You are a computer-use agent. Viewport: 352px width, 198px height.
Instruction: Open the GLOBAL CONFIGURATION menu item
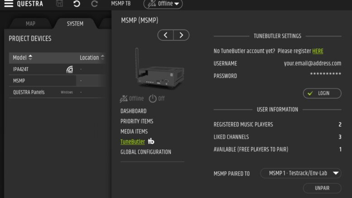[x=145, y=152]
